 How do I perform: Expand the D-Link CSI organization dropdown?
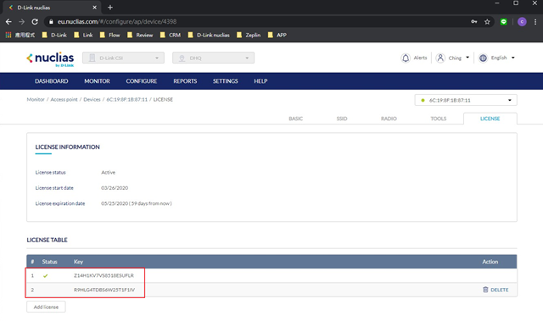tap(123, 58)
